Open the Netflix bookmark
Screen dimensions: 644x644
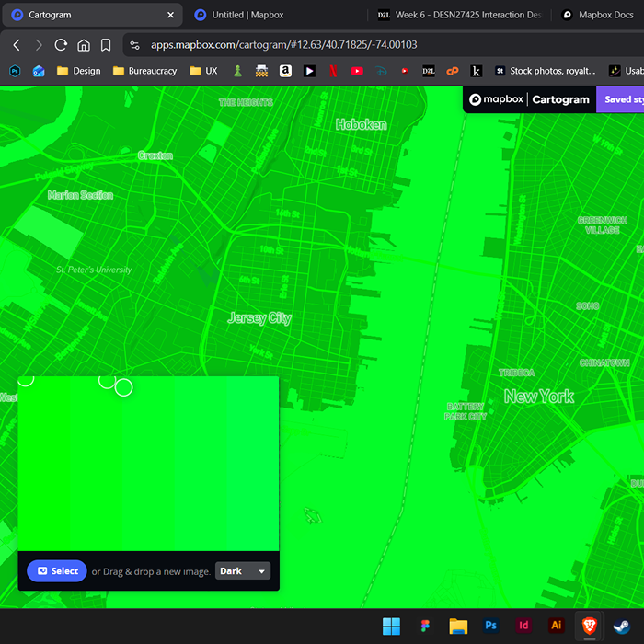[332, 71]
